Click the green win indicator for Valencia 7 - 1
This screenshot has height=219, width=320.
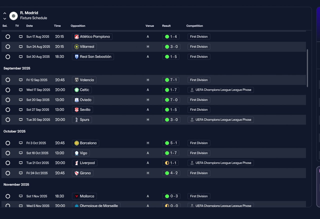click(167, 80)
